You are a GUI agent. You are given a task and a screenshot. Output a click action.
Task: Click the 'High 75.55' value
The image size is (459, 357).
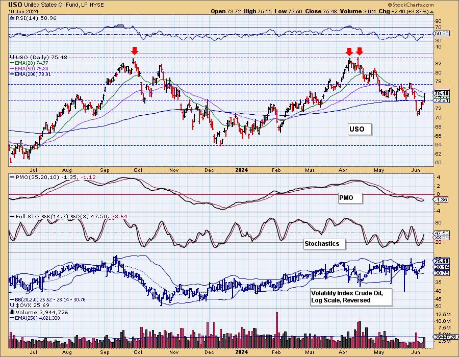258,11
